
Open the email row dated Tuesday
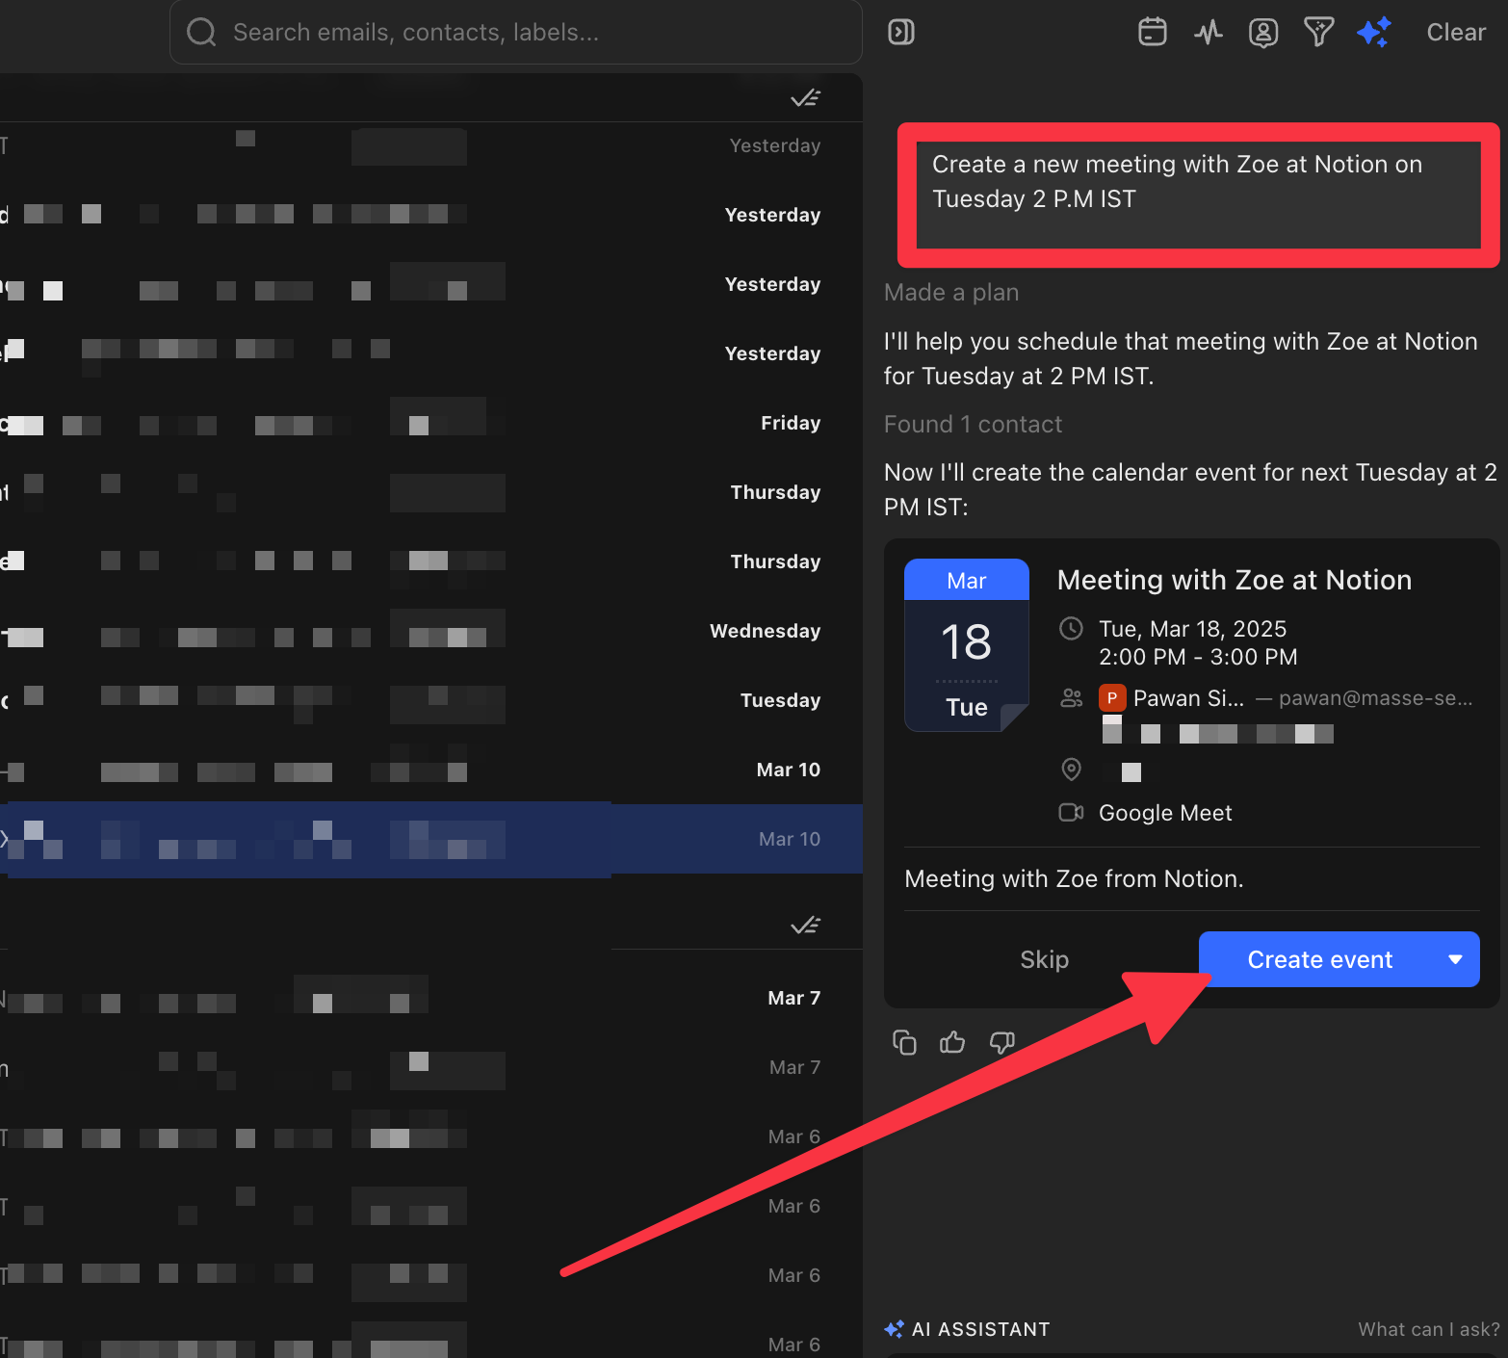[431, 700]
